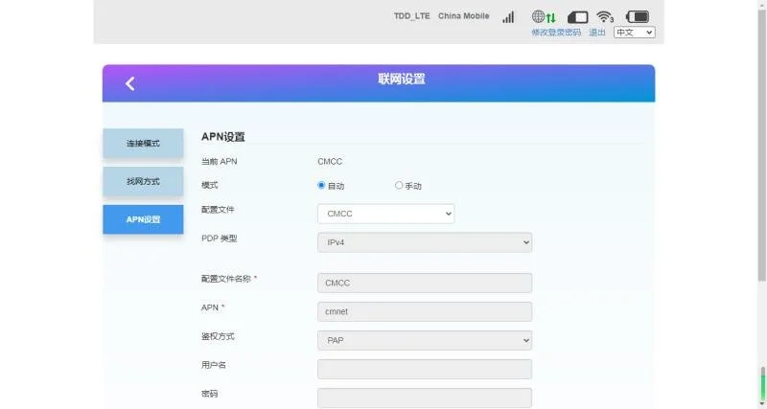Click the TDD_LTE network type text

[412, 16]
